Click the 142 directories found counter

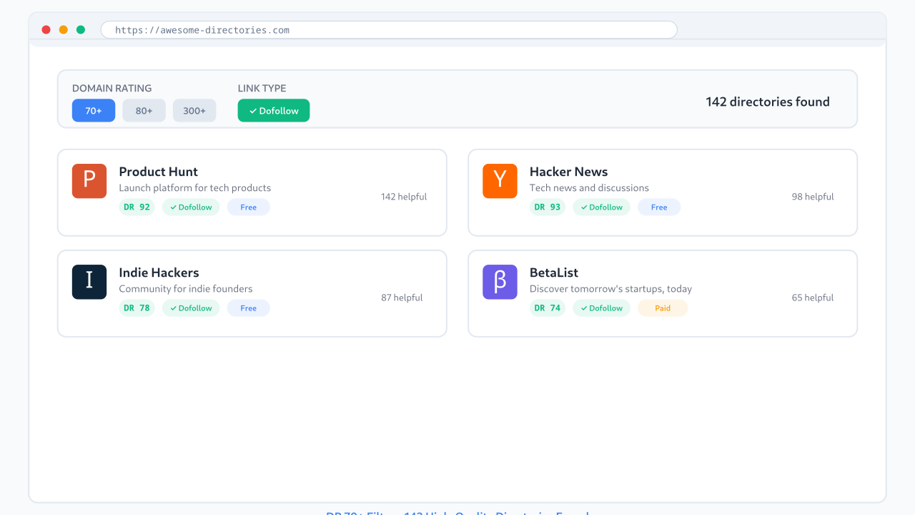click(x=768, y=102)
